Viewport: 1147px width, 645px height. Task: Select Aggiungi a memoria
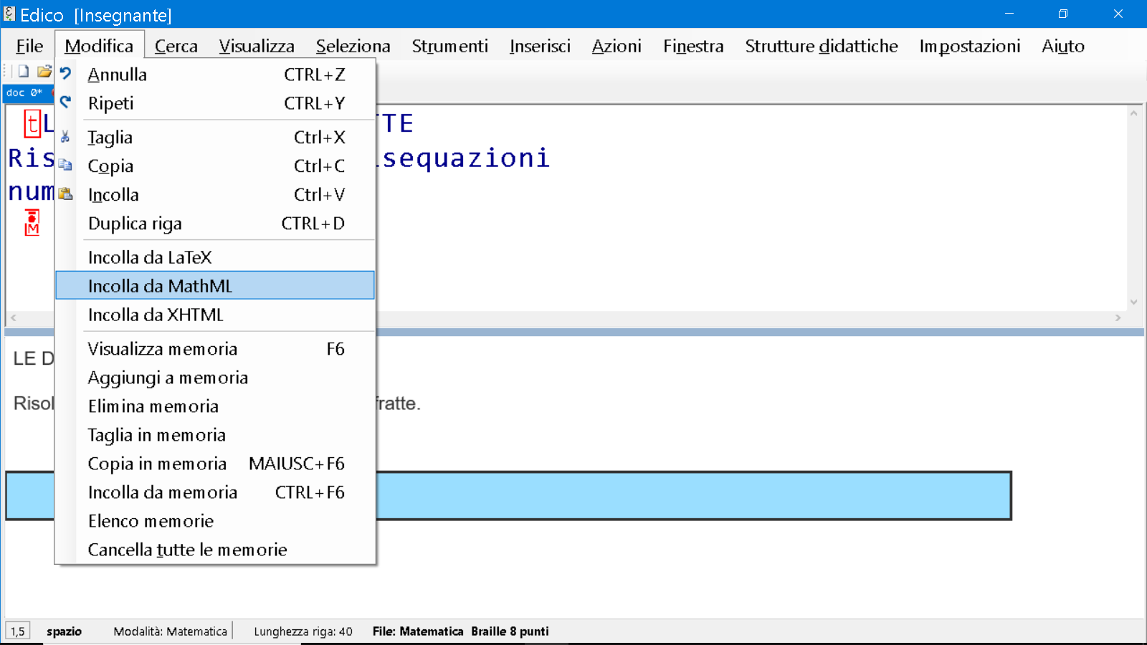pyautogui.click(x=215, y=377)
